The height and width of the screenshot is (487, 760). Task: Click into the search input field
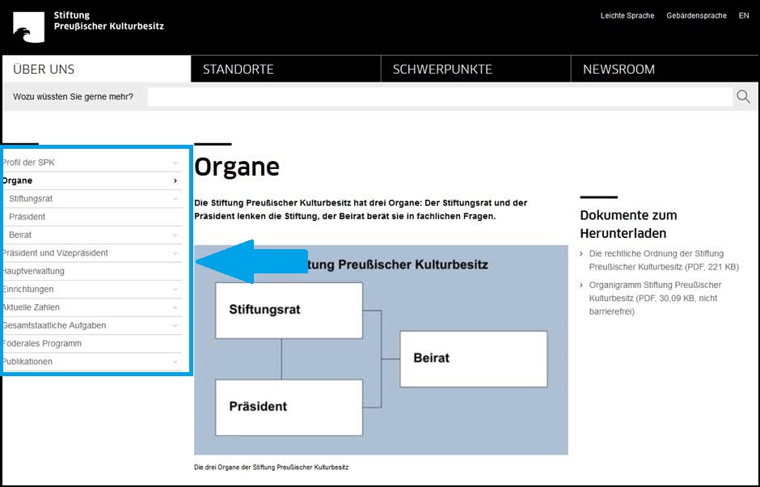click(439, 97)
